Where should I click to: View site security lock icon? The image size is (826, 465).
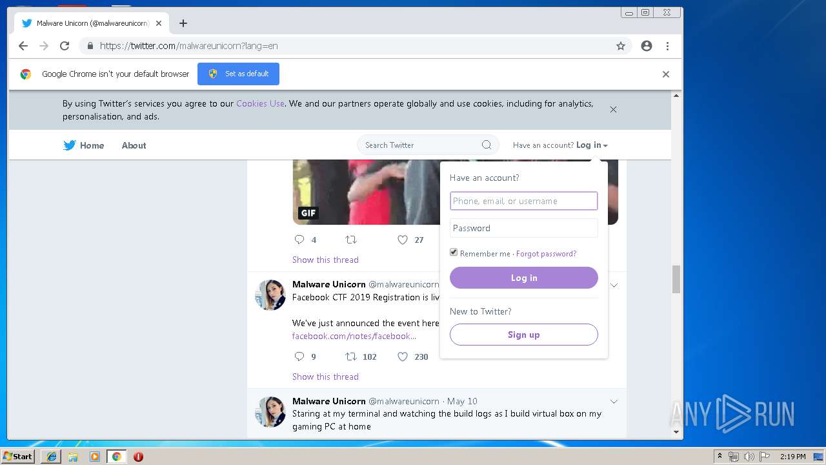[90, 46]
